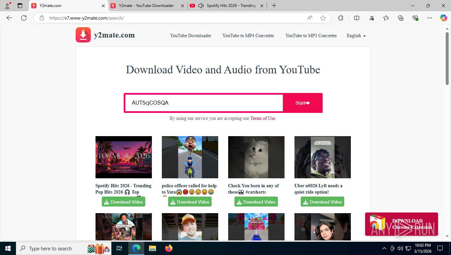
Task: Open browser Extensions puzzle icon
Action: 341,18
